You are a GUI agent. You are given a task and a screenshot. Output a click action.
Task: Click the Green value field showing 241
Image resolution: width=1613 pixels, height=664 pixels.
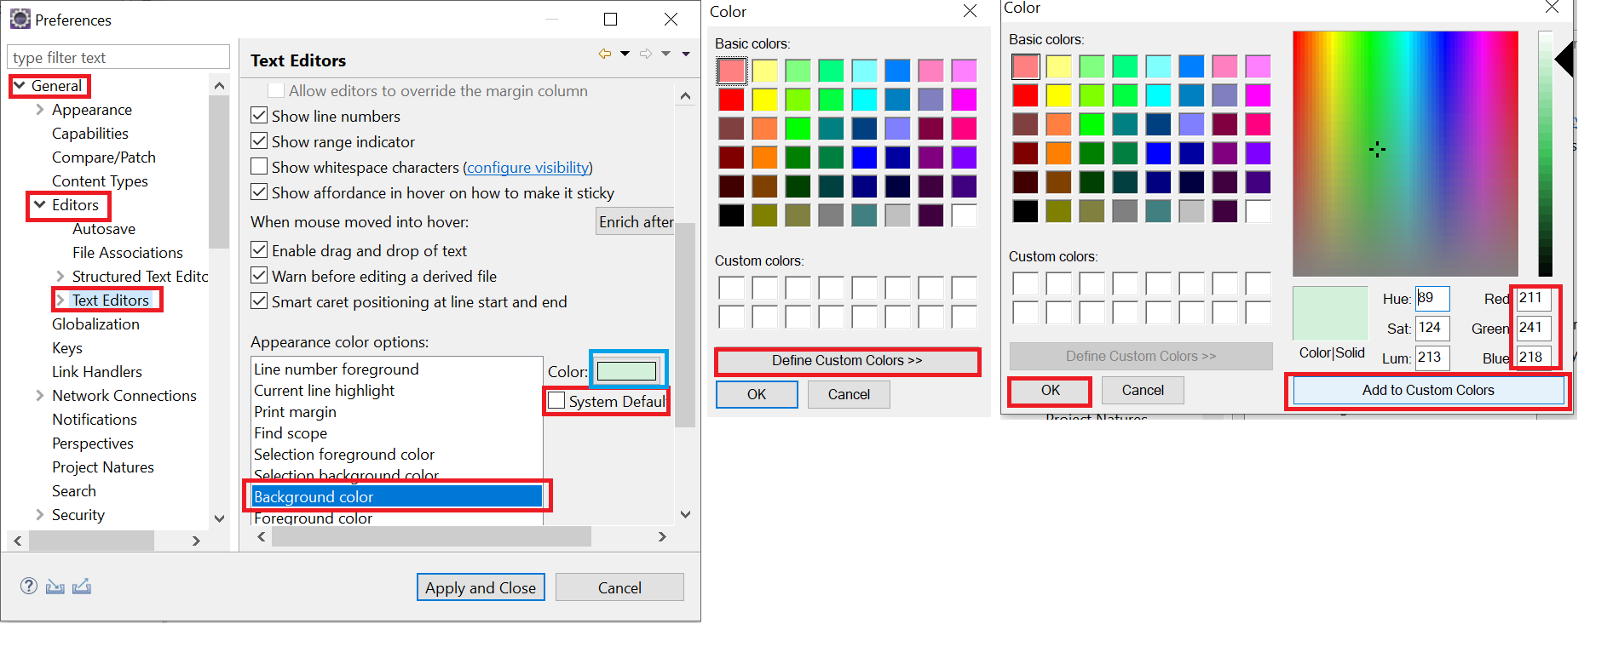coord(1534,328)
